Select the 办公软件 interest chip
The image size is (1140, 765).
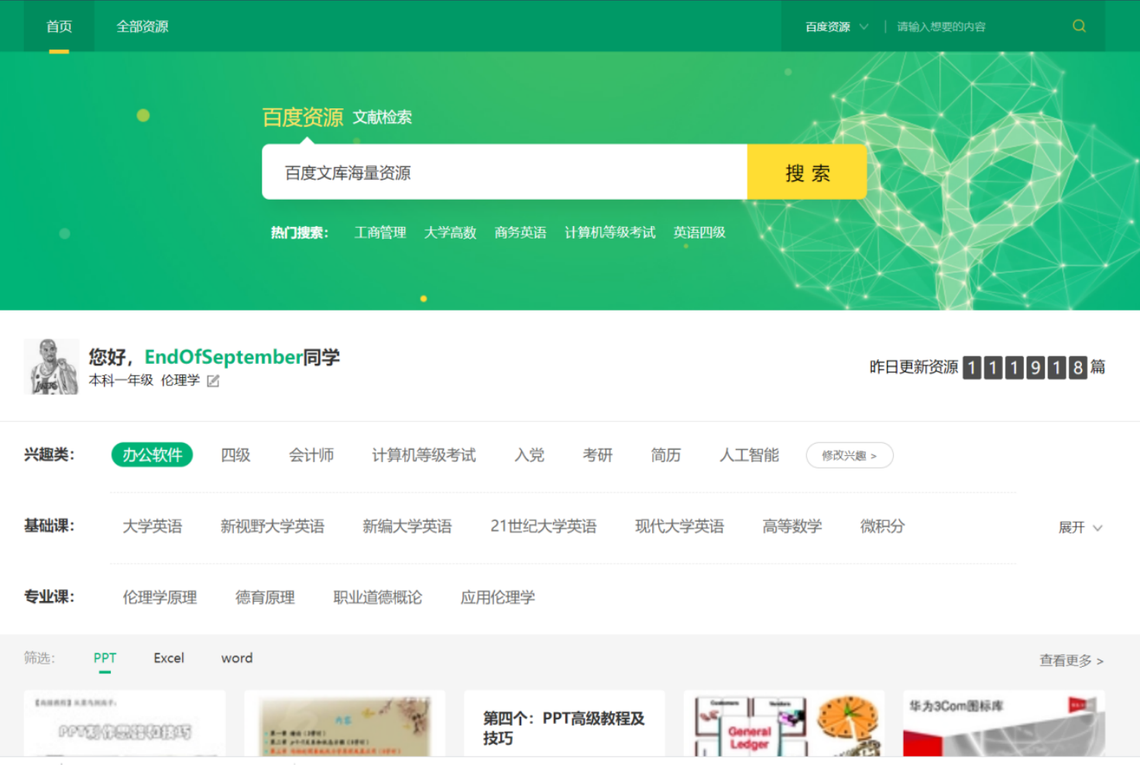pos(152,455)
